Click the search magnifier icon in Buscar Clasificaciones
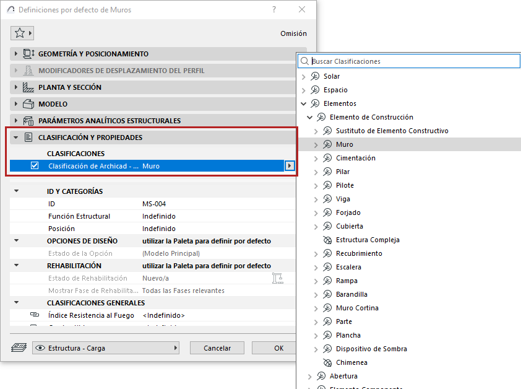 tap(304, 61)
